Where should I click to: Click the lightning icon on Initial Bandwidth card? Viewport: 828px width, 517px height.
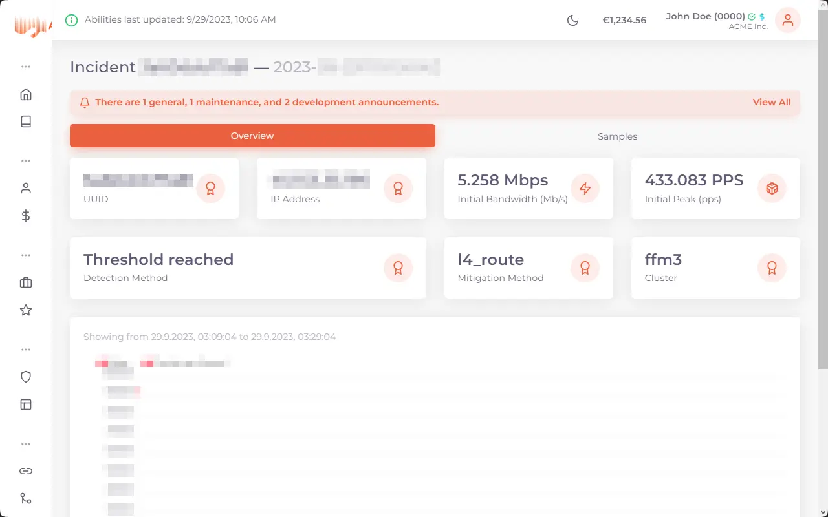[x=585, y=188]
